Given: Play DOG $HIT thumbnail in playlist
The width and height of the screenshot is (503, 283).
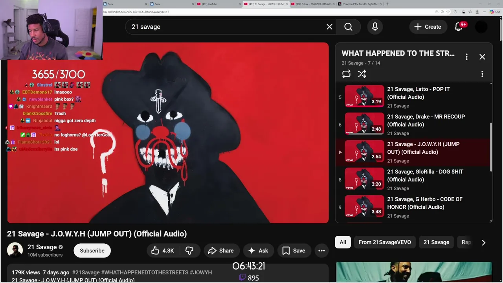Looking at the screenshot, I should [x=364, y=179].
